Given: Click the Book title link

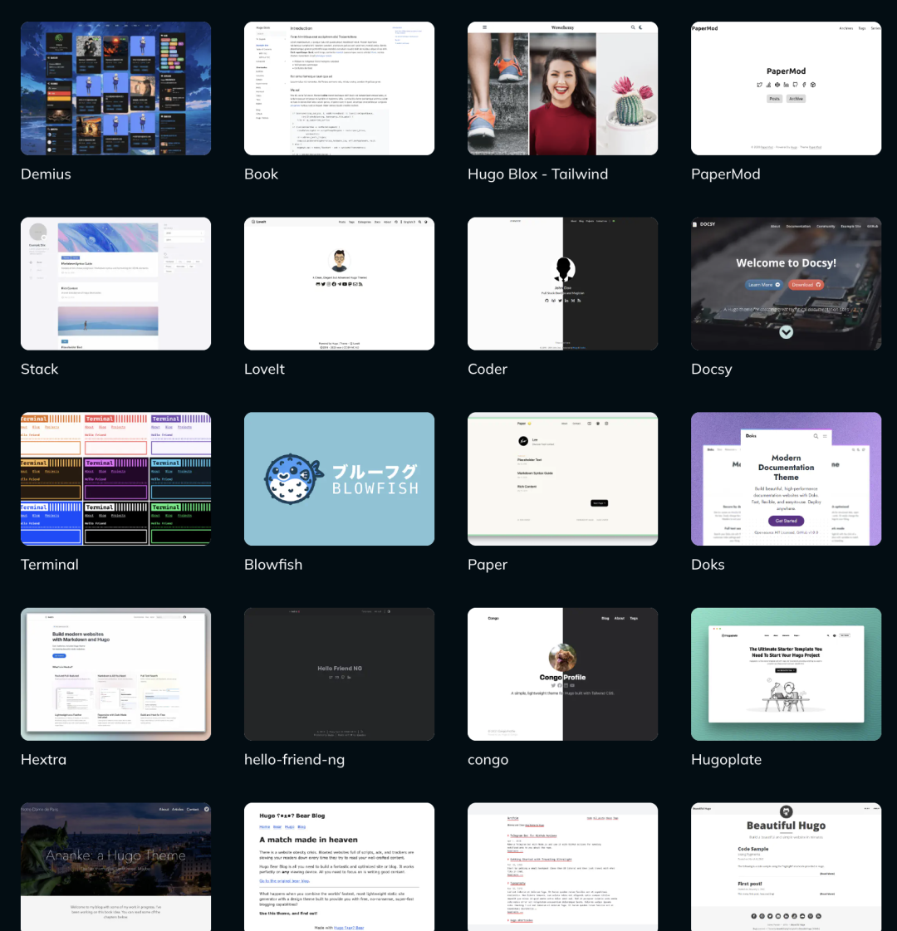Looking at the screenshot, I should (261, 174).
